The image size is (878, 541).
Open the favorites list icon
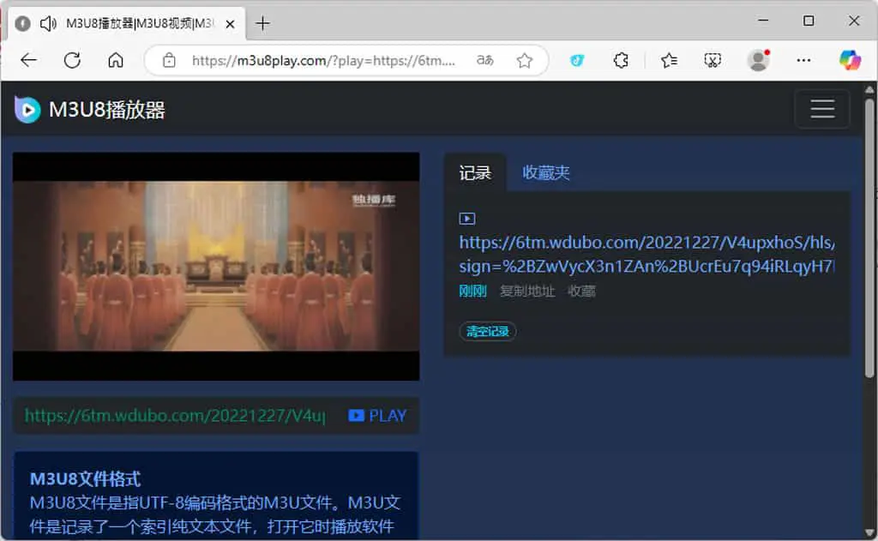coord(669,60)
